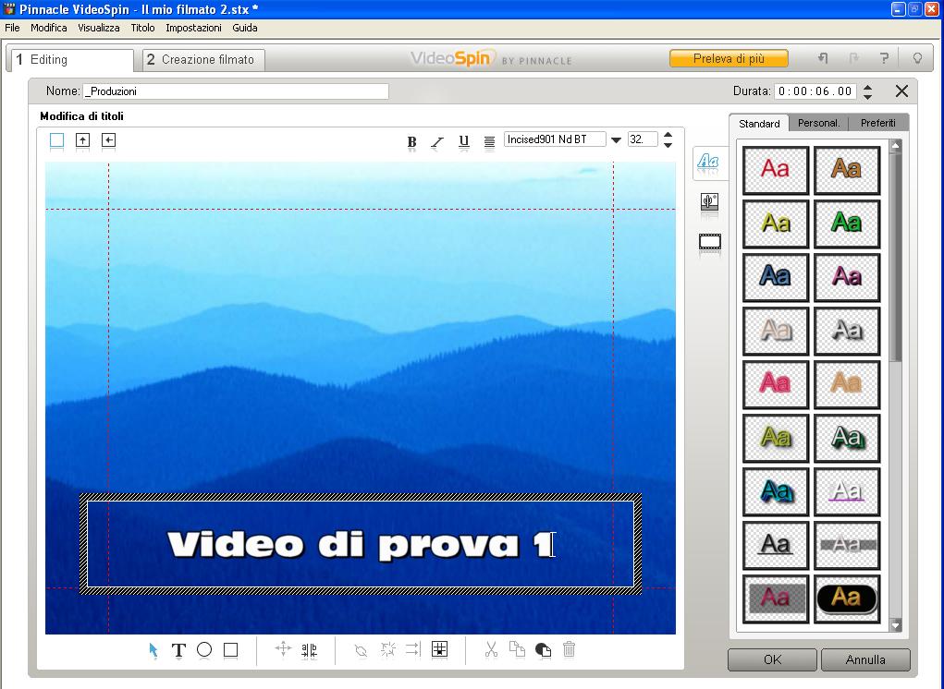Toggle bold text formatting
This screenshot has height=689, width=944.
point(411,142)
